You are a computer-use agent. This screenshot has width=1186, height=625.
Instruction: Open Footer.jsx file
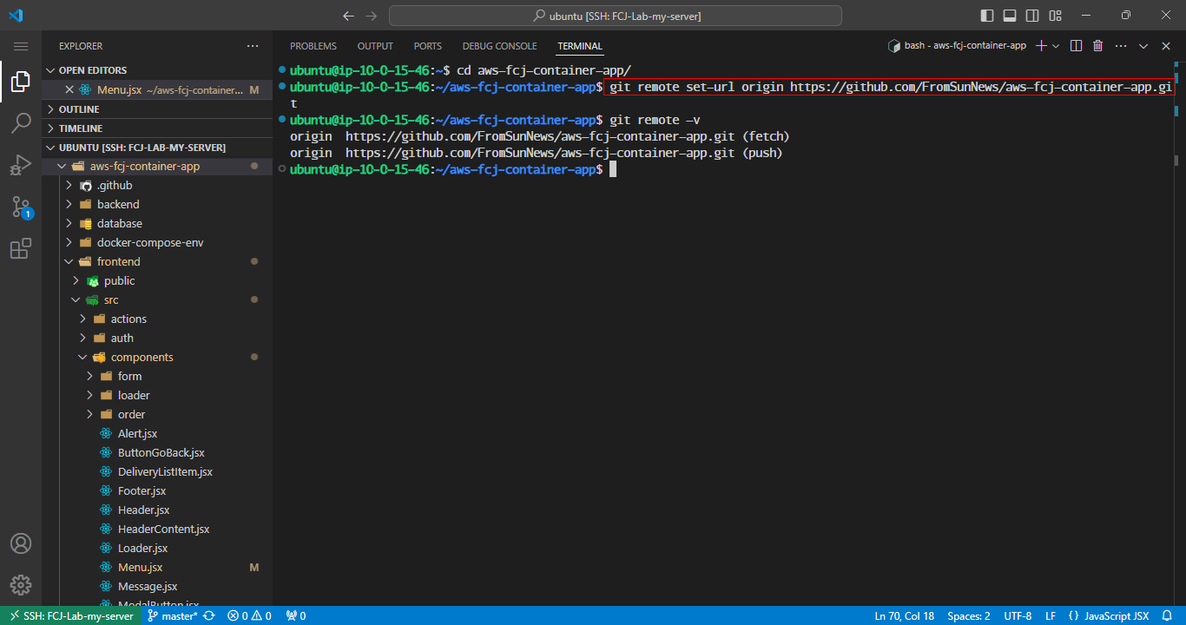point(157,491)
